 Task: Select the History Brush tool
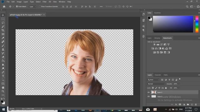tap(3, 53)
